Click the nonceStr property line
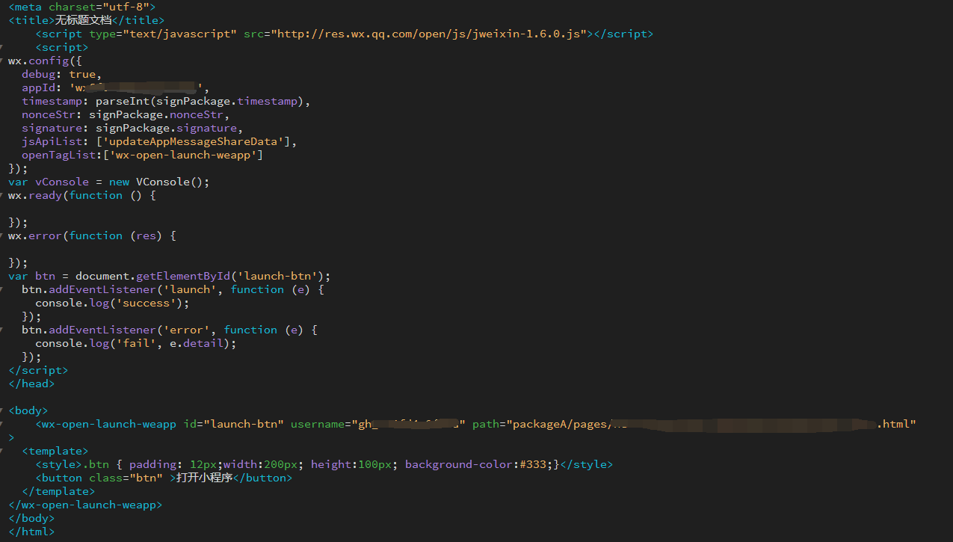 click(126, 114)
